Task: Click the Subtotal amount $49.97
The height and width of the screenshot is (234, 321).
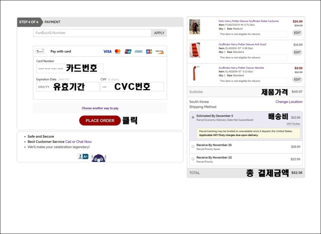Action: pos(297,92)
